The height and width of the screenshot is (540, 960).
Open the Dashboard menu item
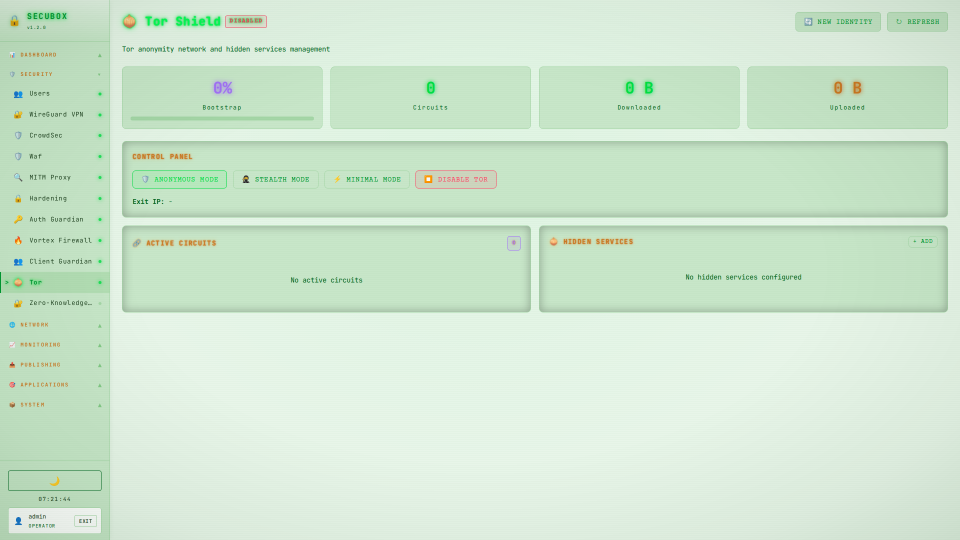pyautogui.click(x=54, y=54)
